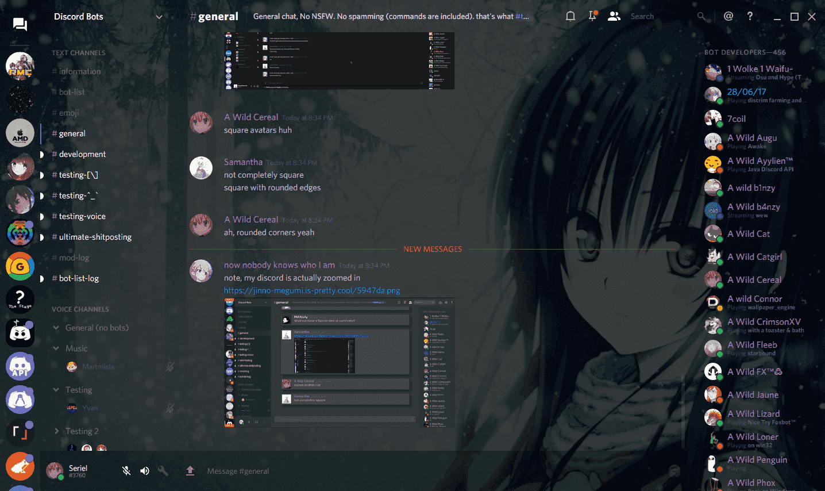Screen dimensions: 825x491
Task: Select the orange fox server icon
Action: click(x=20, y=467)
